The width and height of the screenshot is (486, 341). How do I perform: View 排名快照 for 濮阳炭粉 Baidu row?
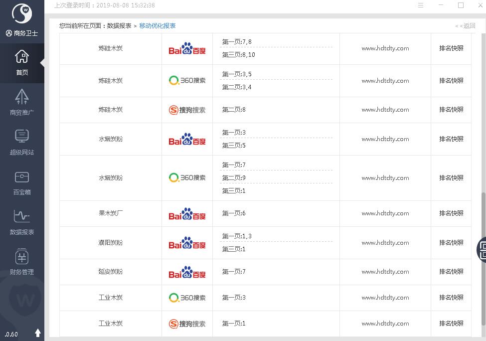click(451, 243)
